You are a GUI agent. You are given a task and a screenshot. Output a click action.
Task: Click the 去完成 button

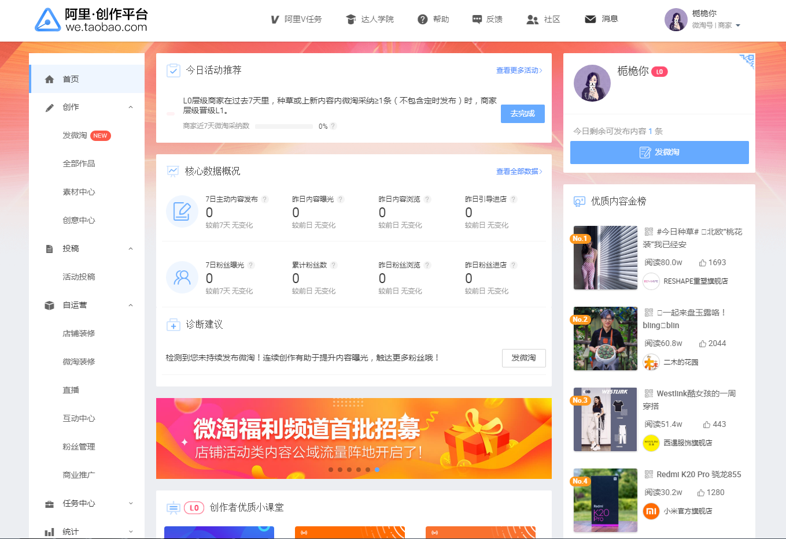523,114
